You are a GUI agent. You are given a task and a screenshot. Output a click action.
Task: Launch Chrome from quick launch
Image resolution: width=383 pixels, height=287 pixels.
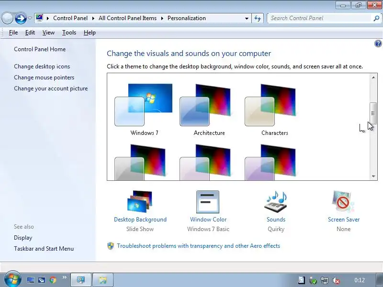click(x=53, y=280)
